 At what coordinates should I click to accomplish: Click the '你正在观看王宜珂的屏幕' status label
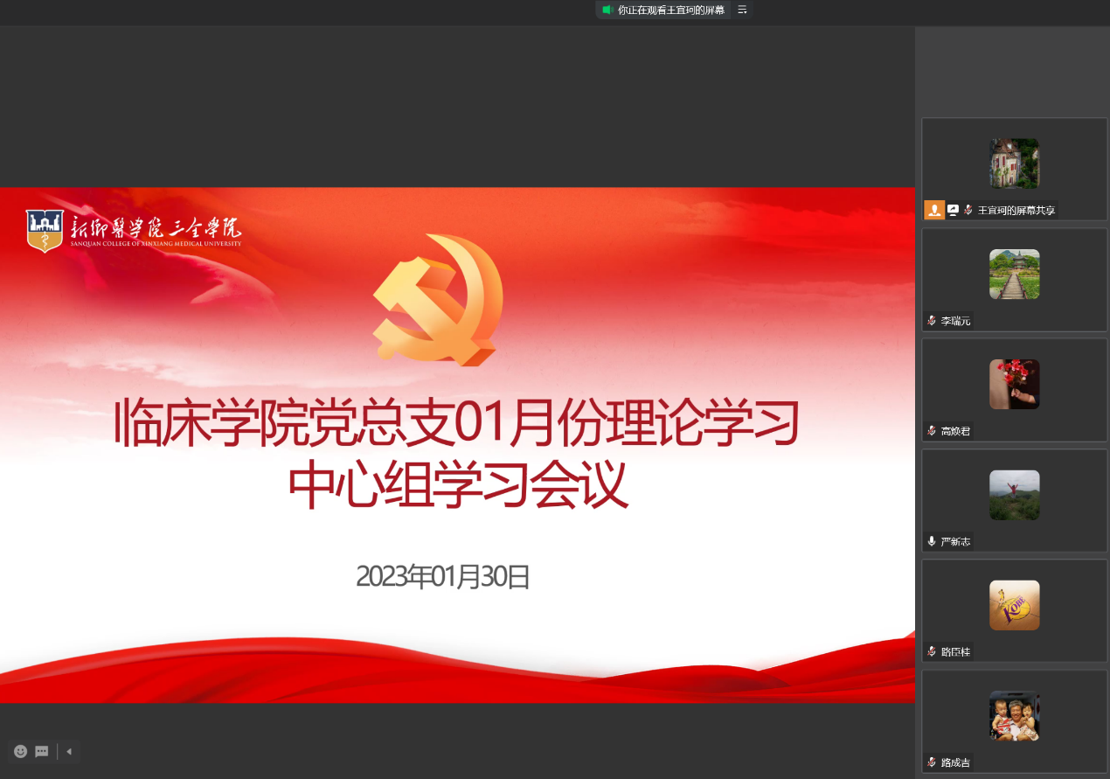(x=670, y=10)
